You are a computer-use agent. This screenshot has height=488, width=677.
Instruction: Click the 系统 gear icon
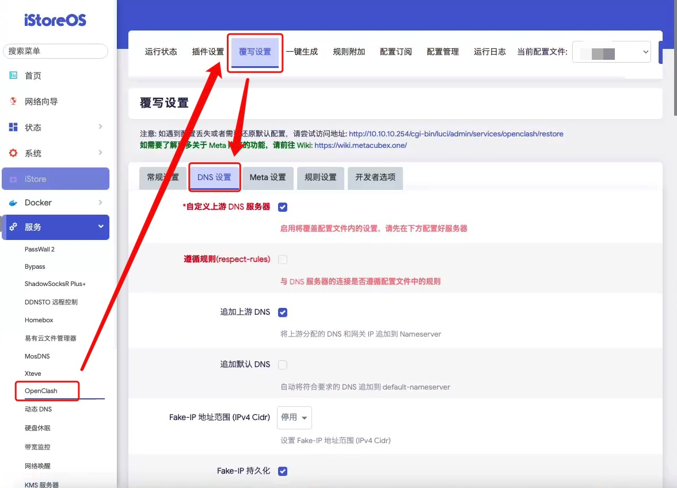click(13, 153)
